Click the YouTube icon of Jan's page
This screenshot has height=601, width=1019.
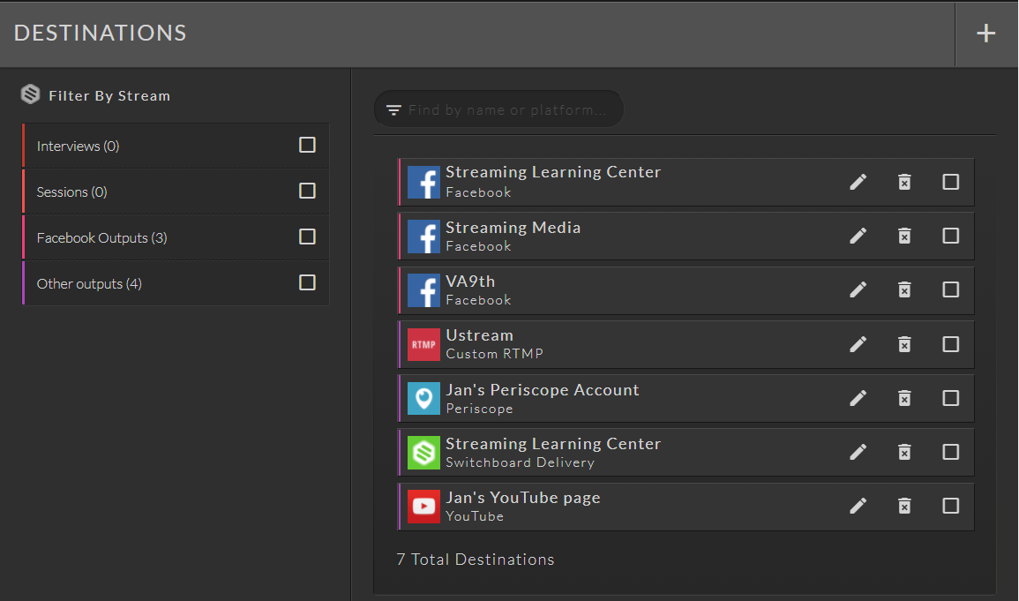423,507
